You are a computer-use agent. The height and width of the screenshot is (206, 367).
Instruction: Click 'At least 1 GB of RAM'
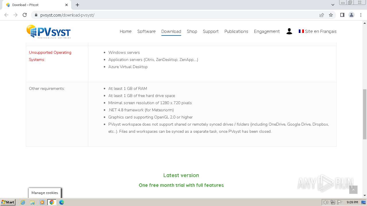128,89
